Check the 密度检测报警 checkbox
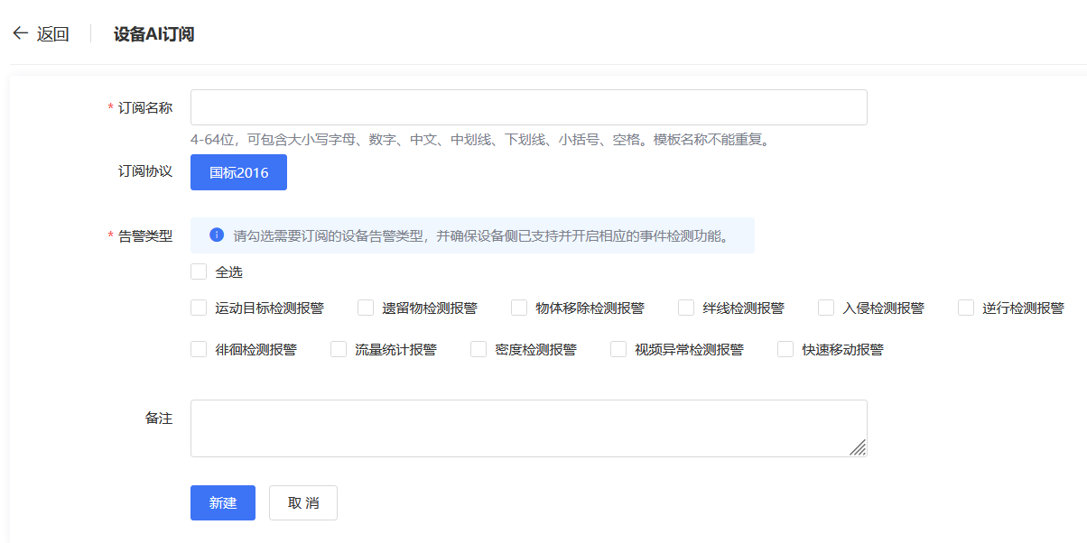The width and height of the screenshot is (1087, 543). [x=478, y=349]
